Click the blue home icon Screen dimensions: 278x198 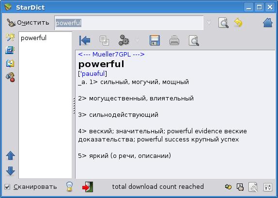click(x=268, y=22)
